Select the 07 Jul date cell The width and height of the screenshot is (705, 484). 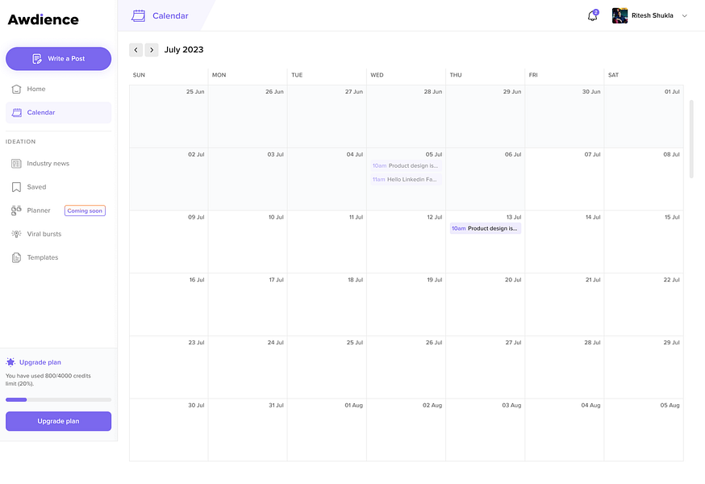tap(565, 179)
